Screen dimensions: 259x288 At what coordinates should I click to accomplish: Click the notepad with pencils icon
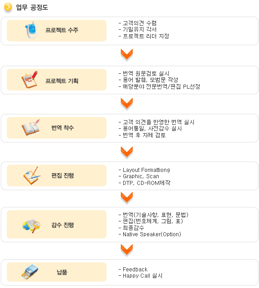(32, 175)
